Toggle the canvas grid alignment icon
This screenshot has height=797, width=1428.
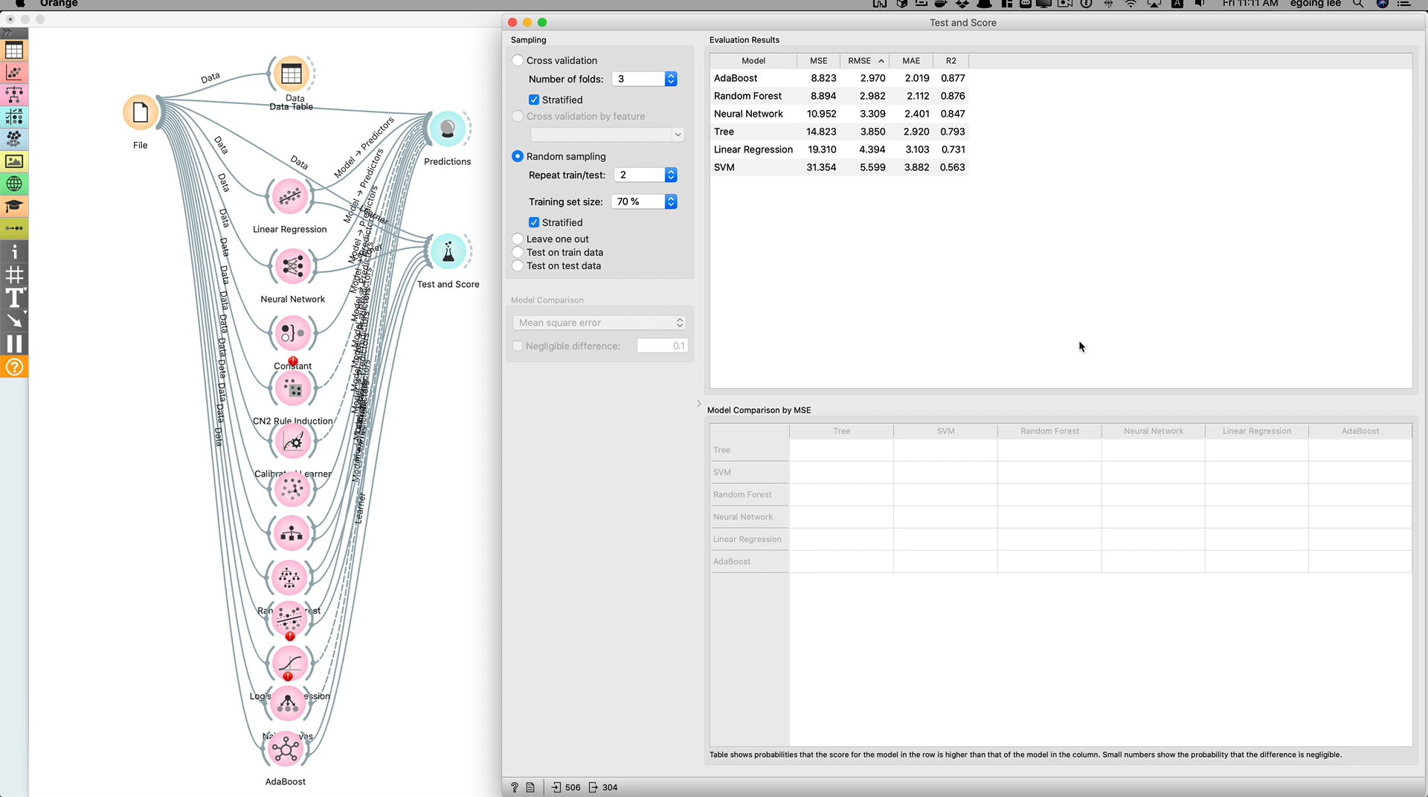point(14,276)
